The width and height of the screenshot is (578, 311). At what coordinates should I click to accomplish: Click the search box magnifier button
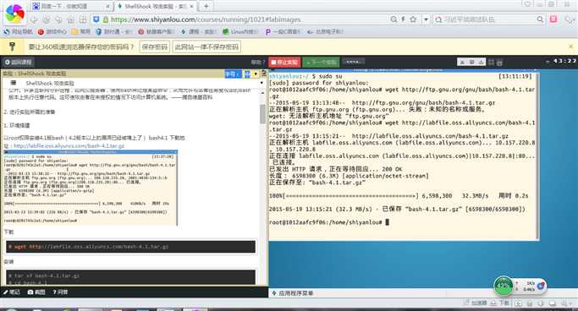tap(540, 19)
